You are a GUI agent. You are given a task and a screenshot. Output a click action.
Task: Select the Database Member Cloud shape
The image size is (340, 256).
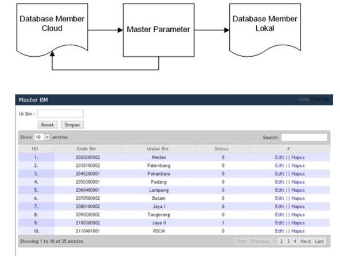pyautogui.click(x=52, y=29)
